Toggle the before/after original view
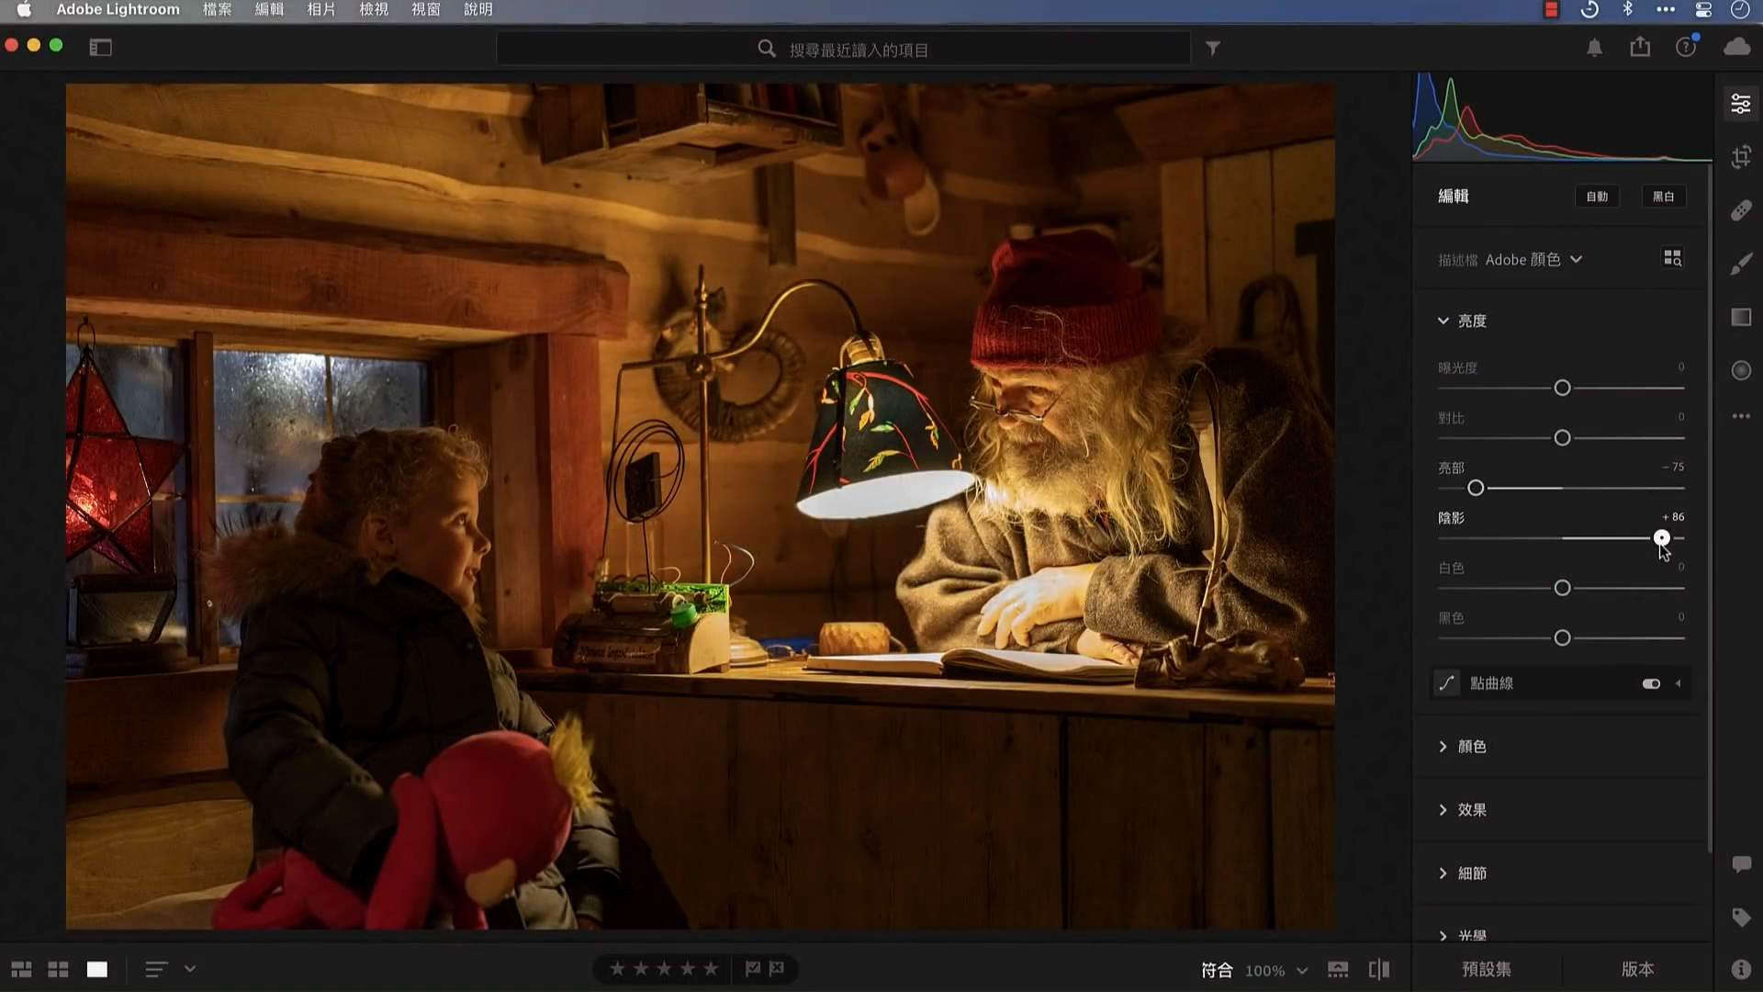This screenshot has width=1763, height=992. point(1379,970)
